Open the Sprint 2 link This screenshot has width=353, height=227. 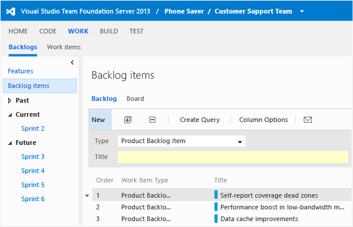pos(33,128)
